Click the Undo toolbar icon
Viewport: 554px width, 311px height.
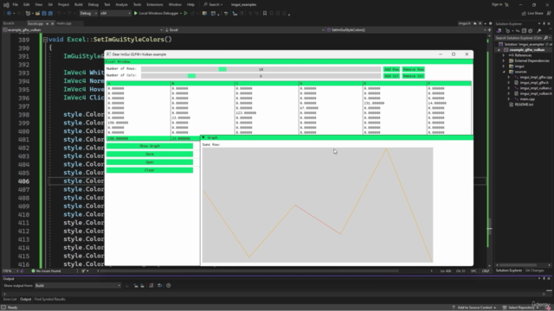[59, 14]
